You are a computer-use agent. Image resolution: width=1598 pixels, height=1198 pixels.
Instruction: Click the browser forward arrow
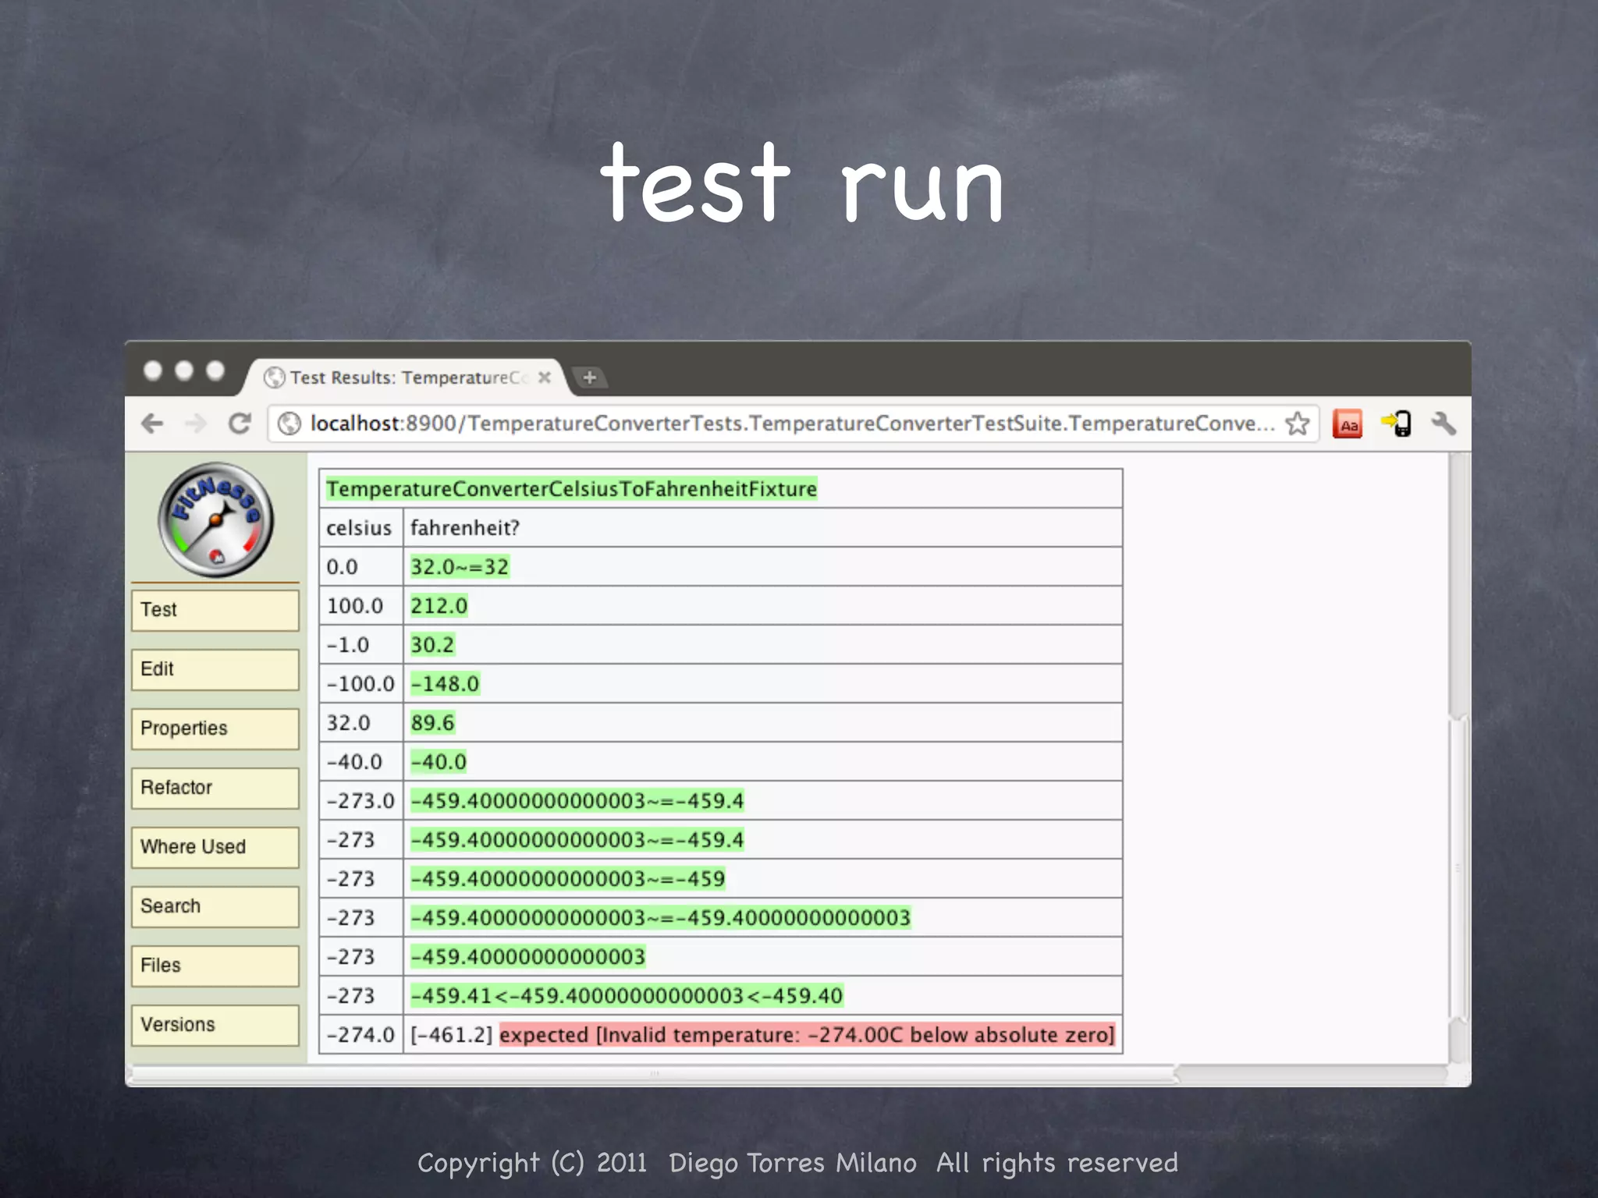tap(196, 424)
